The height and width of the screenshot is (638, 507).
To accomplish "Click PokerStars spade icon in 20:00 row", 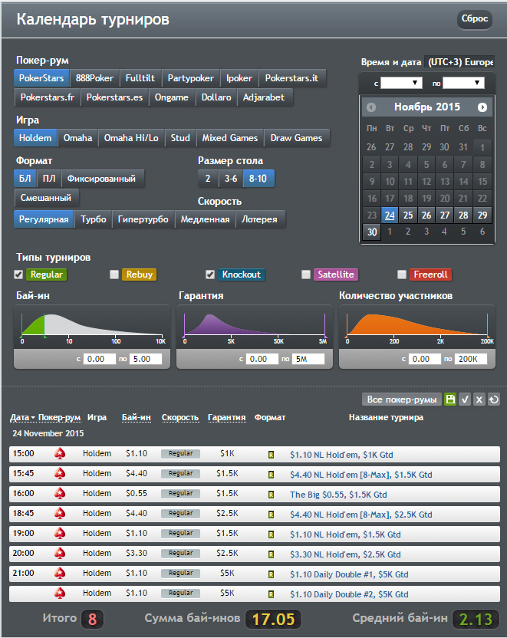I will (60, 554).
